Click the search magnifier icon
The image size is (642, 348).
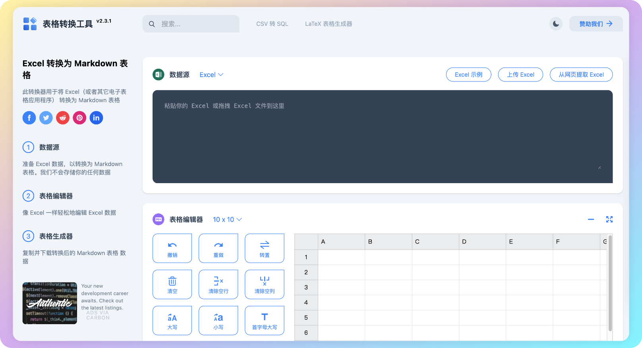pyautogui.click(x=152, y=24)
